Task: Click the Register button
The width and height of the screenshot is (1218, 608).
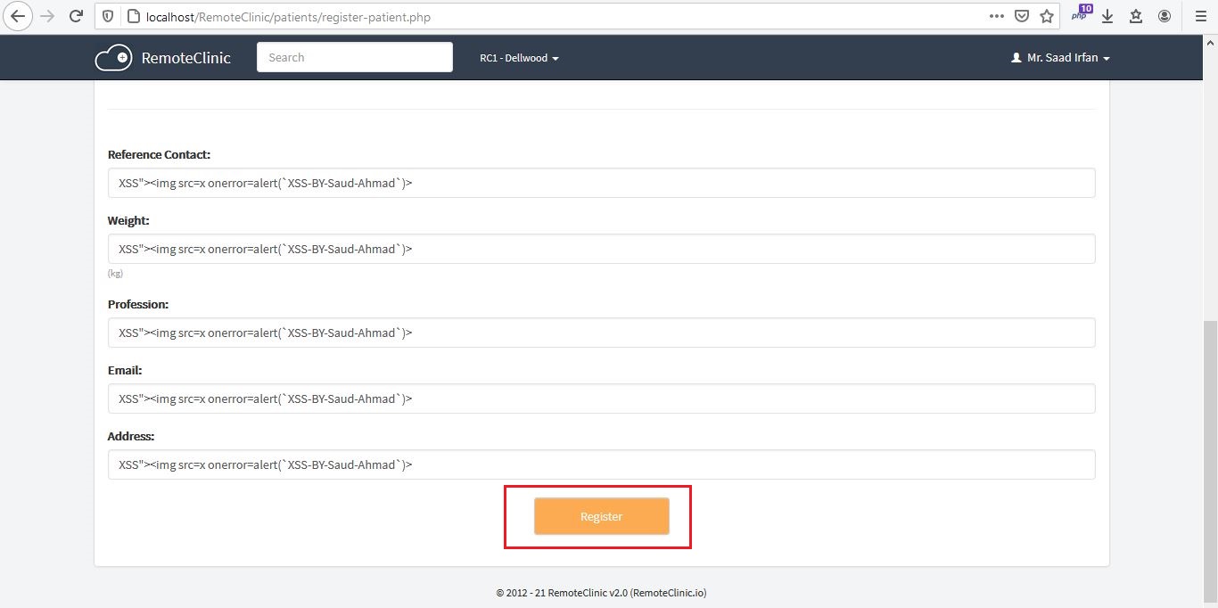Action: pos(602,516)
